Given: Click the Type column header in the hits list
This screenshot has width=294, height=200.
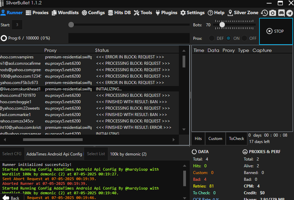Looking at the screenshot, I should pyautogui.click(x=244, y=50).
